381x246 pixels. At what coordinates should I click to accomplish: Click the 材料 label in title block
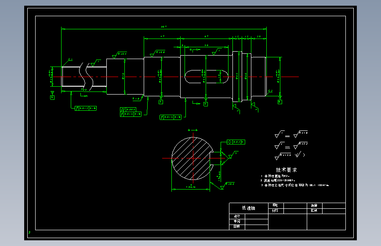click(275, 211)
